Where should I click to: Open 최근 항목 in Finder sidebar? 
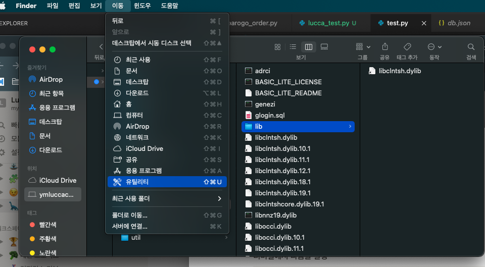coord(53,93)
